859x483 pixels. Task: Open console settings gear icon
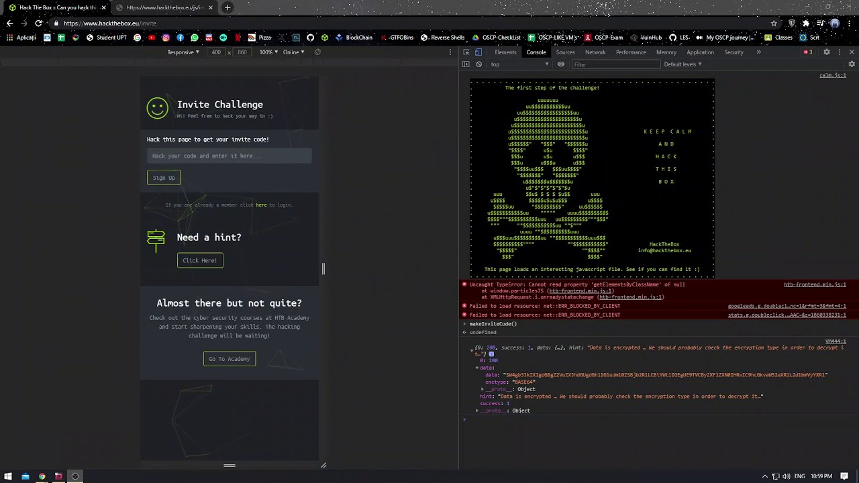point(852,64)
